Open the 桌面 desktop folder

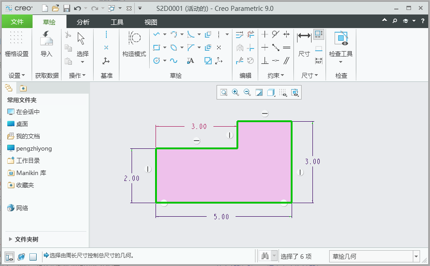click(18, 124)
